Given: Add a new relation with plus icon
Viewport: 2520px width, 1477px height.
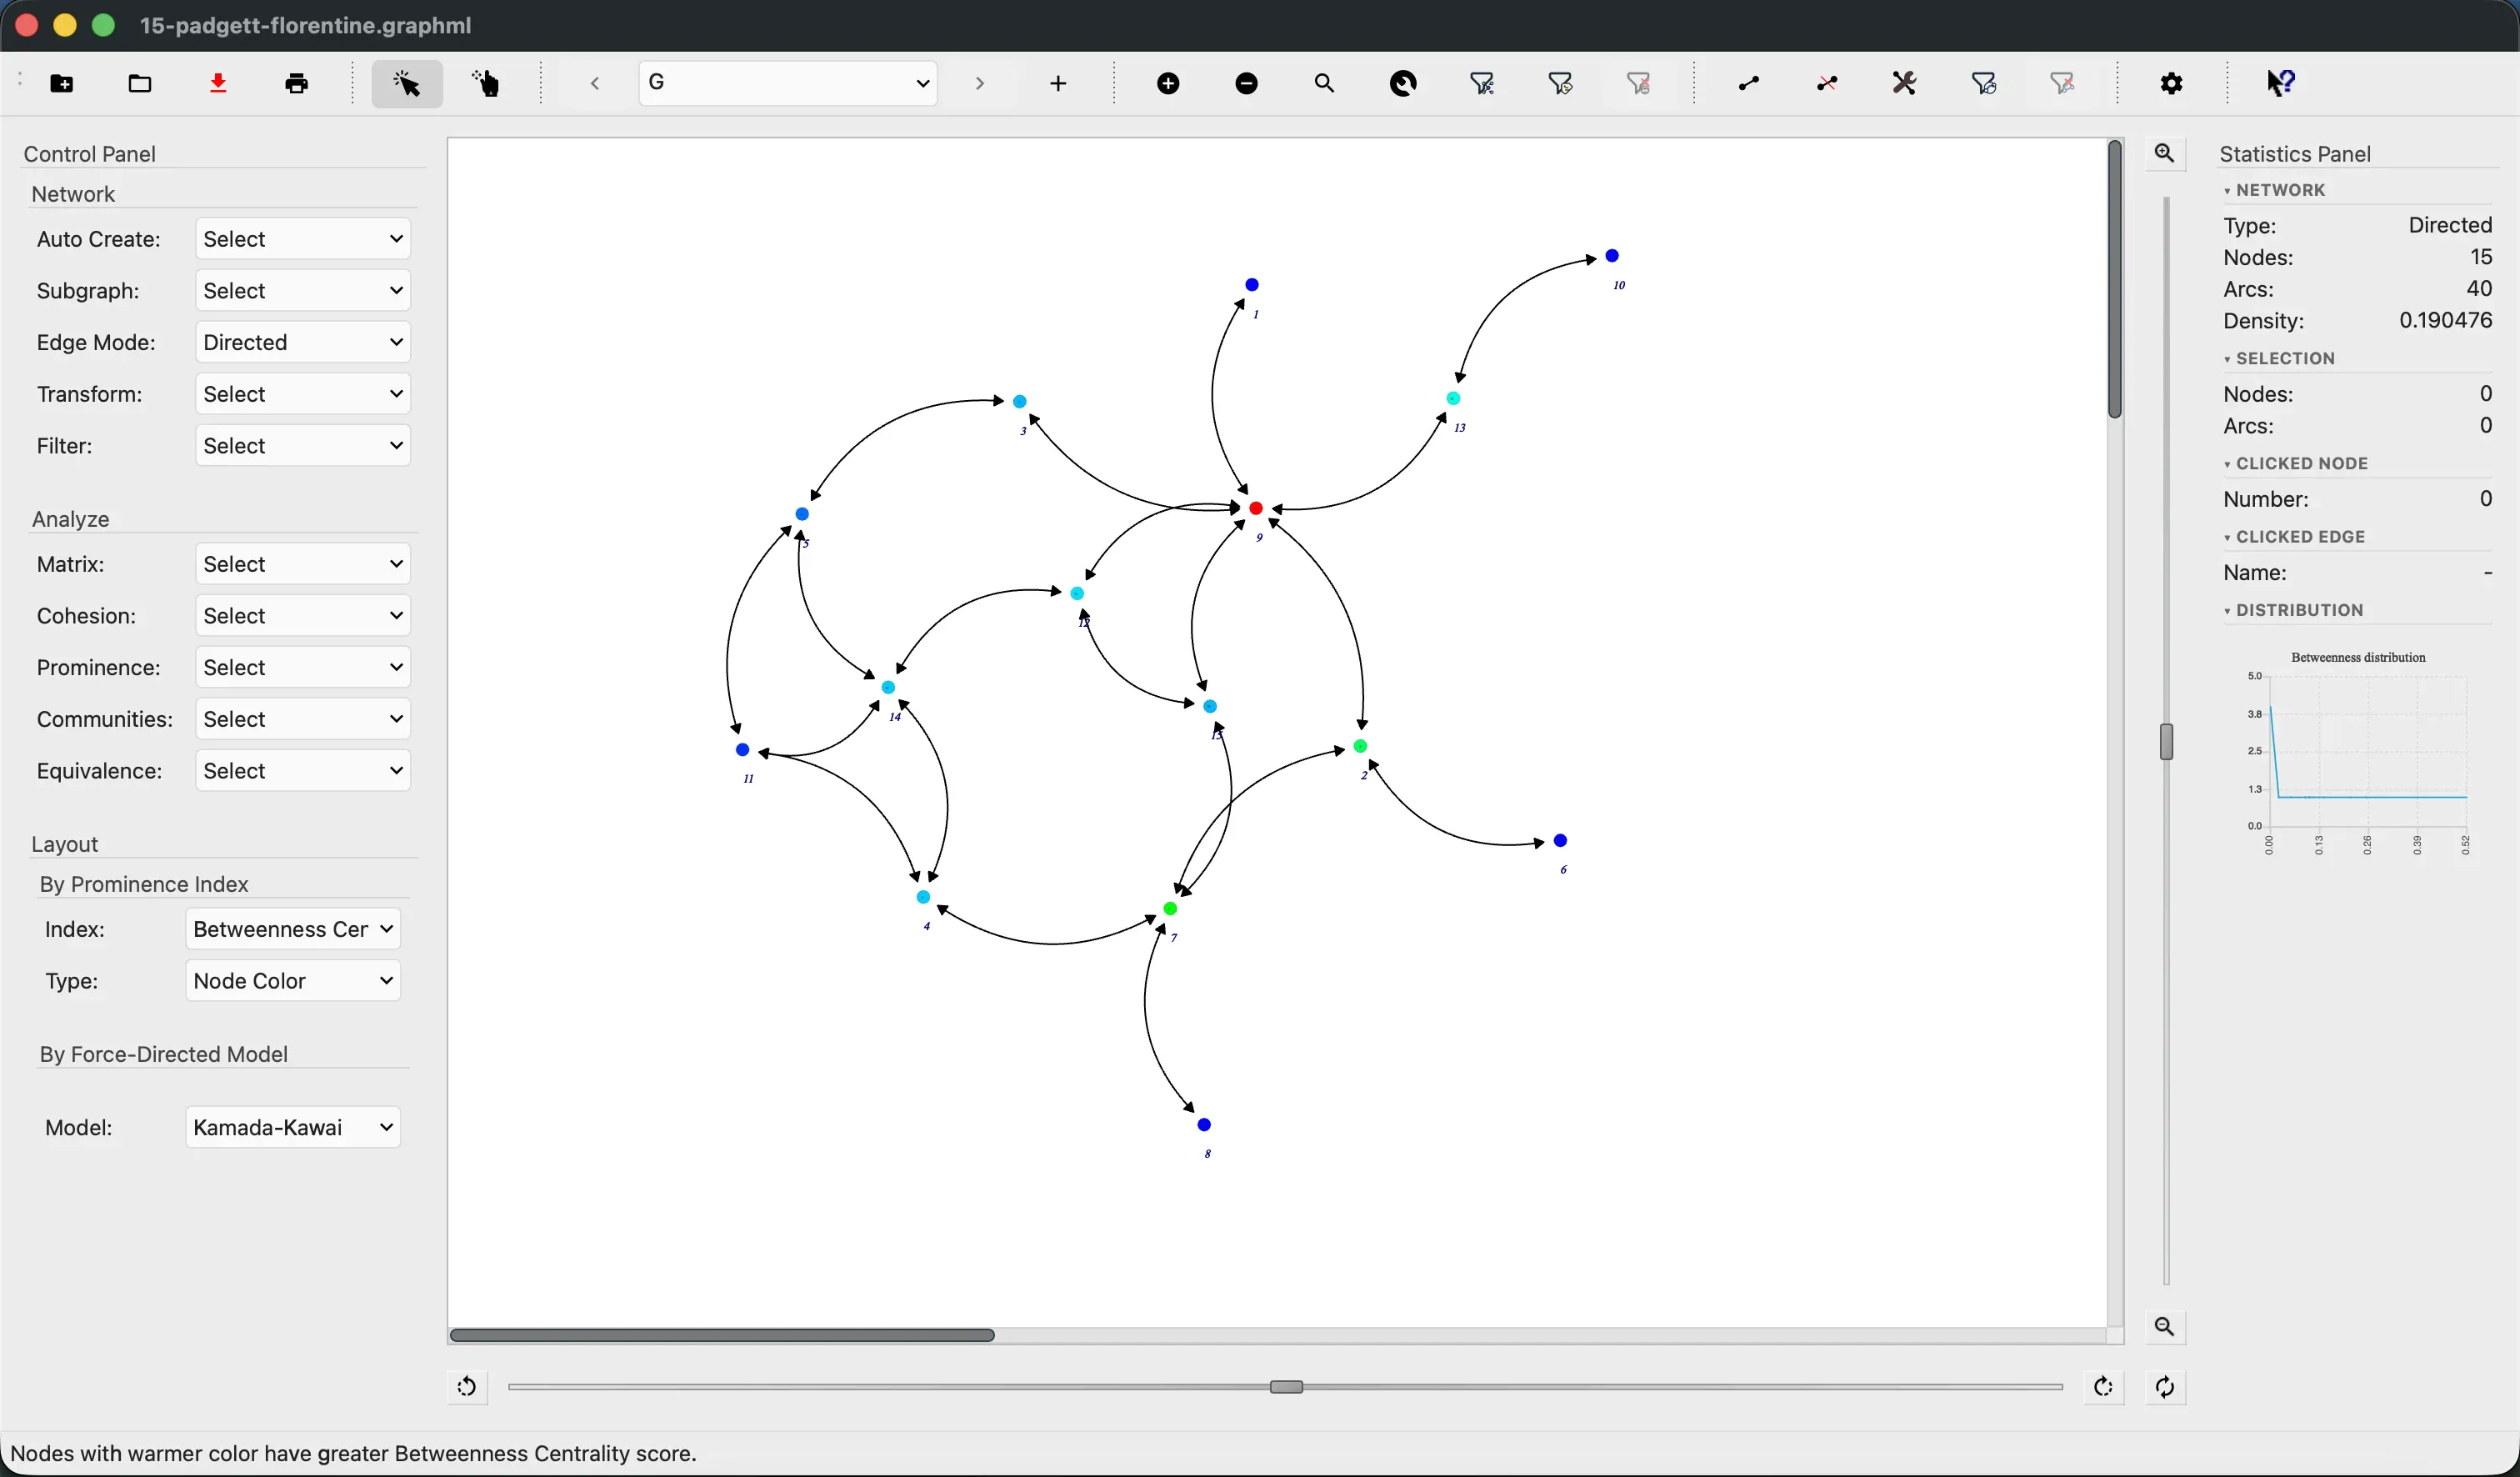Looking at the screenshot, I should pos(1059,84).
